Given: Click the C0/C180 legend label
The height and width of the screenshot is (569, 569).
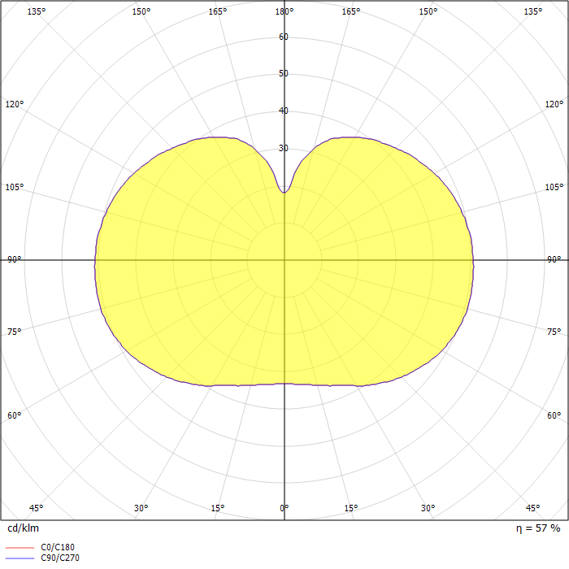Looking at the screenshot, I should 58,547.
